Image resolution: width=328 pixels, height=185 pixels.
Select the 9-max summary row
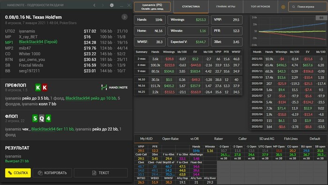[188, 71]
